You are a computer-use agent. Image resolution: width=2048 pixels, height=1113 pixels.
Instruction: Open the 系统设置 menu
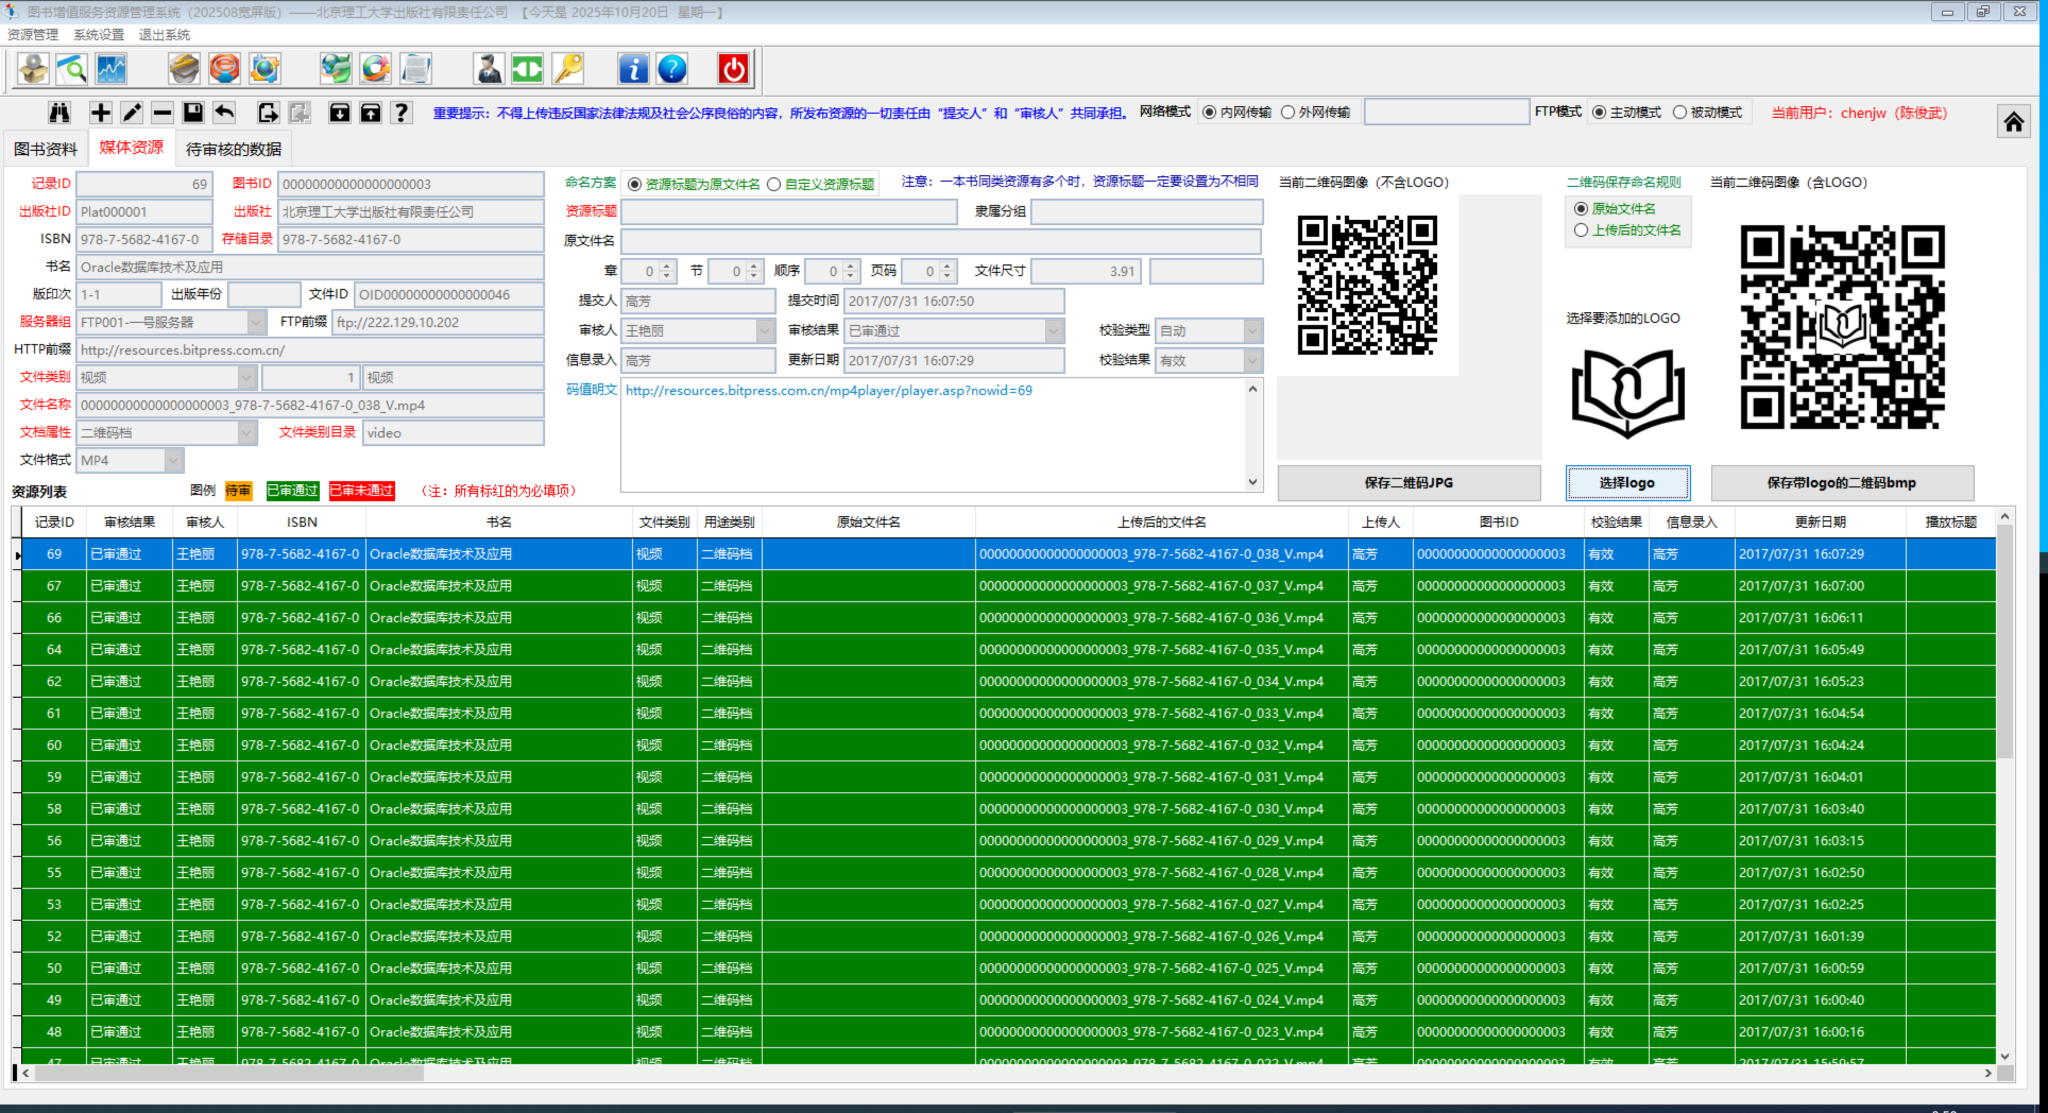[99, 35]
